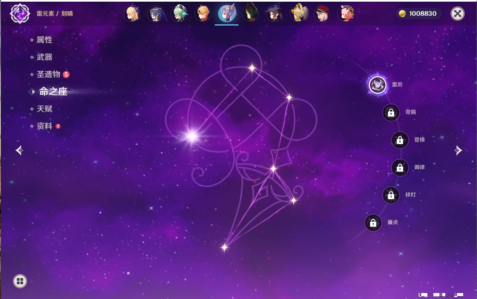Image resolution: width=477 pixels, height=299 pixels.
Task: Click the red 5 badge beside 圣遗物
Action: pos(66,74)
